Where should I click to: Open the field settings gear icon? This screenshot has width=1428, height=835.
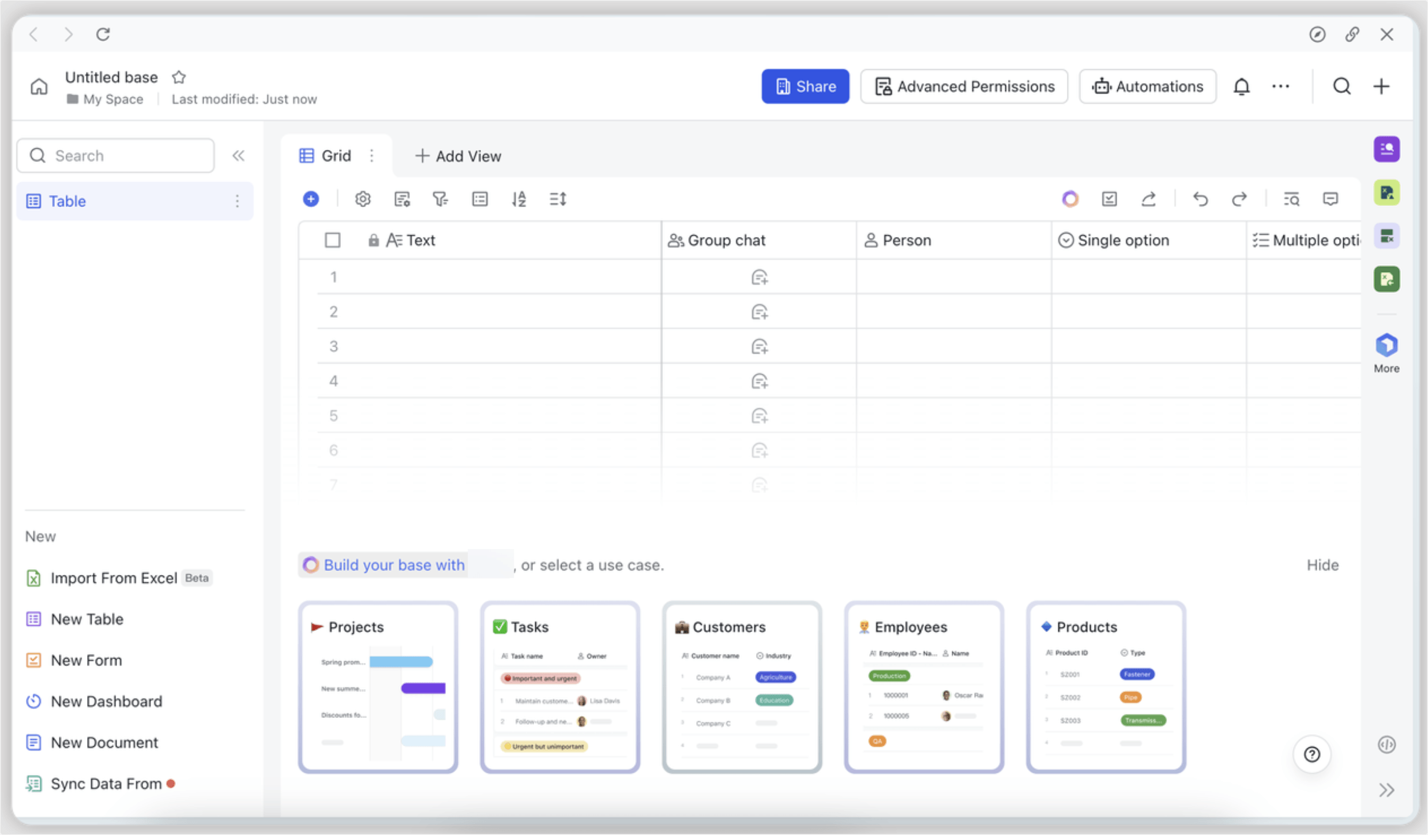pyautogui.click(x=362, y=199)
